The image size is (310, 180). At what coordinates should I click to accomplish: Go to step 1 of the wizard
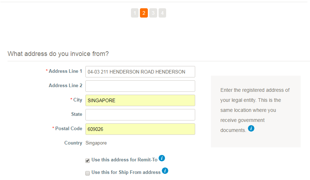click(x=135, y=13)
